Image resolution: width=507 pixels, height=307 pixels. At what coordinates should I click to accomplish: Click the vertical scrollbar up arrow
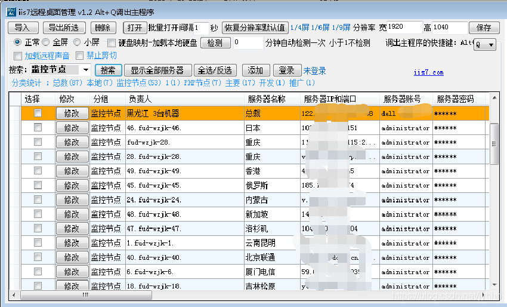pyautogui.click(x=494, y=97)
